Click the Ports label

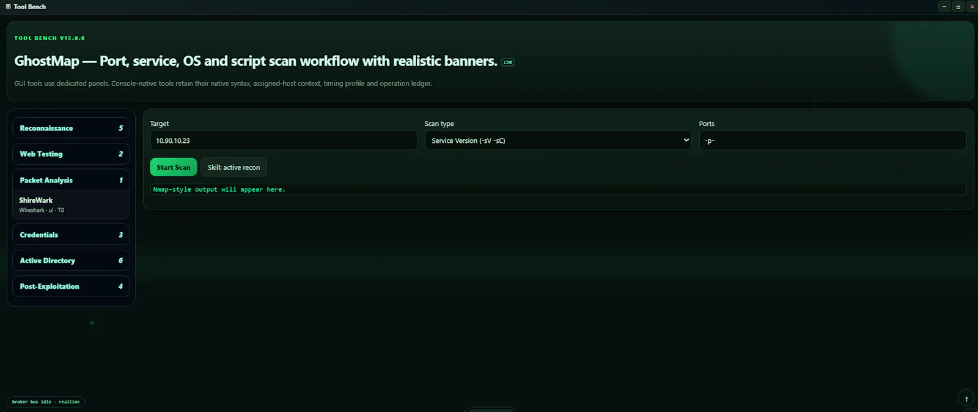click(707, 123)
